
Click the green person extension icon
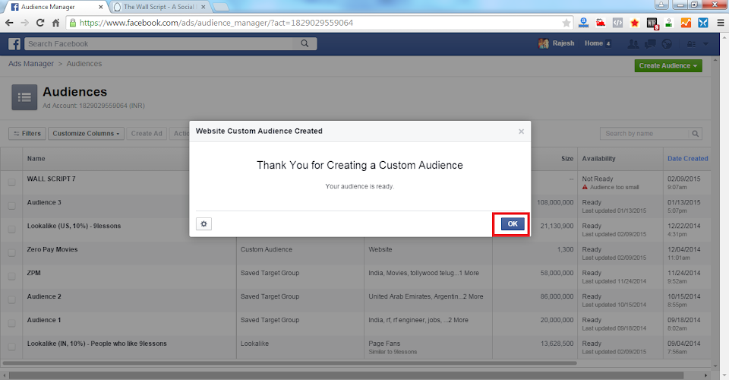(x=668, y=23)
